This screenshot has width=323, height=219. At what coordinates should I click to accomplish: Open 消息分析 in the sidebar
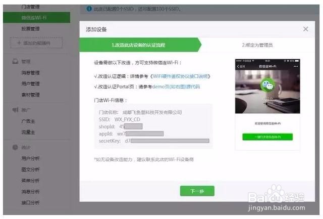pos(30,192)
